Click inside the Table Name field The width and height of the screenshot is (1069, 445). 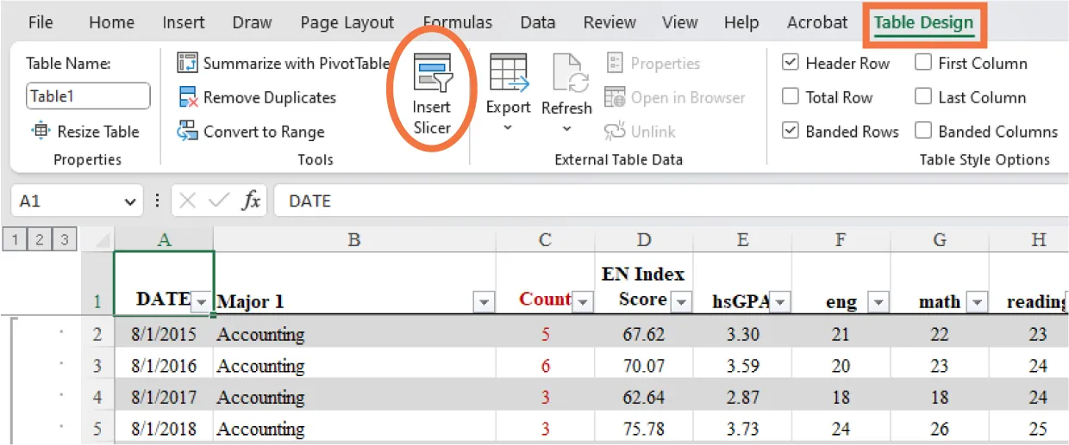(88, 96)
